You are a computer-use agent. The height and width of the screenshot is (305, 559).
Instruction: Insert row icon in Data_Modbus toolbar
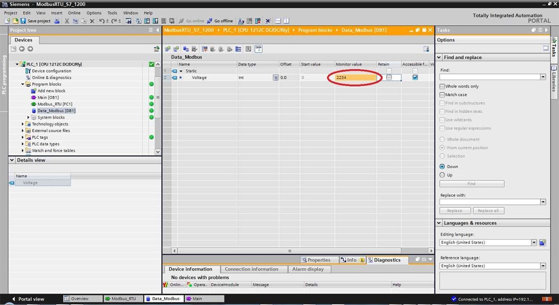(167, 49)
